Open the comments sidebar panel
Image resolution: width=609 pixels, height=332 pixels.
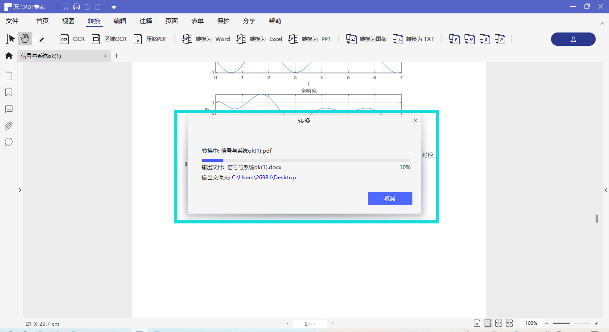coord(8,109)
